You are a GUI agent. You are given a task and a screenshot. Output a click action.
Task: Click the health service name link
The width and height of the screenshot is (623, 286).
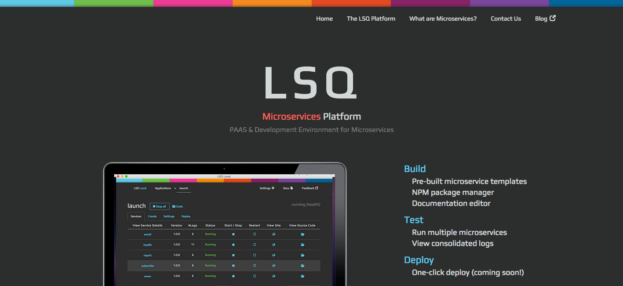pyautogui.click(x=147, y=245)
